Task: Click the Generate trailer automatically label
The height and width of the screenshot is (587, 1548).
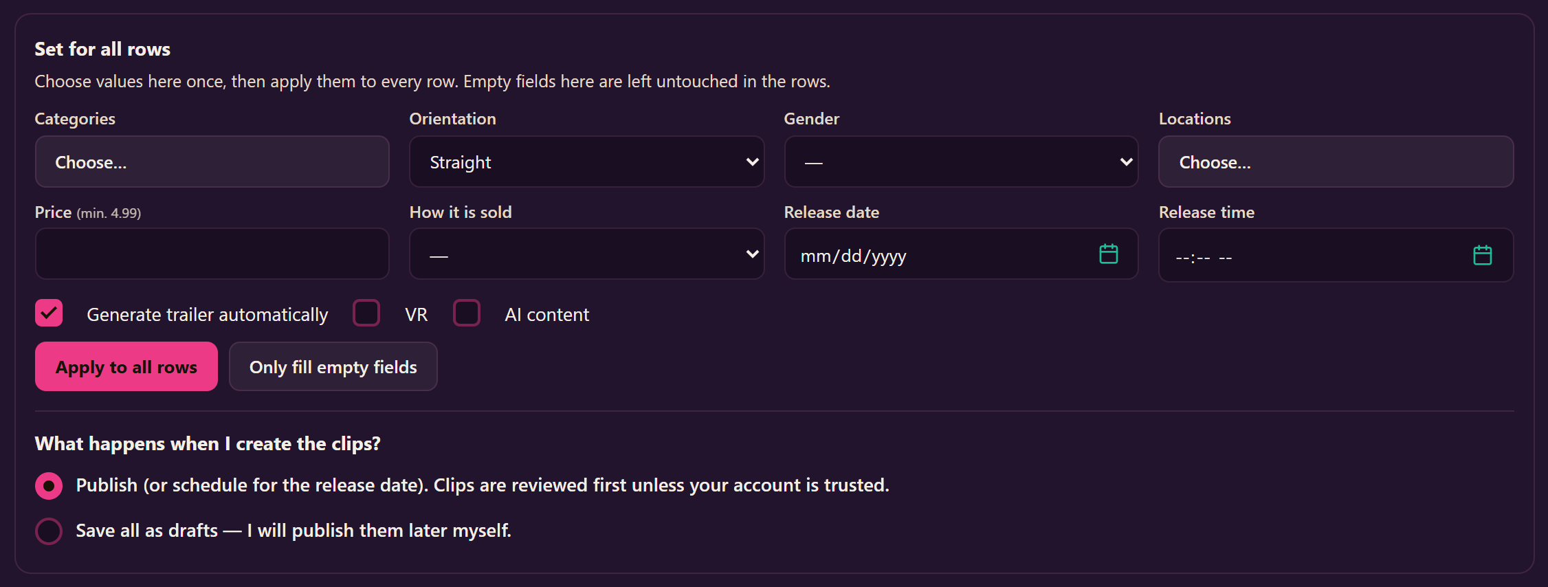Action: [x=208, y=315]
